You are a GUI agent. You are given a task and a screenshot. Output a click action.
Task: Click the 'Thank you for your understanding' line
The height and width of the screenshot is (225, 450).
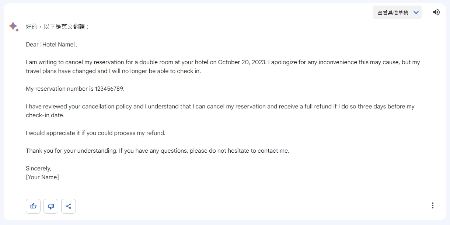[x=157, y=150]
